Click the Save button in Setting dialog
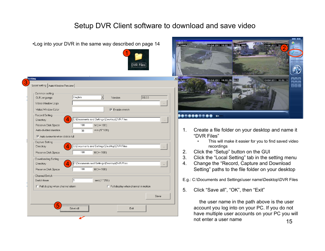The width and height of the screenshot is (325, 251). [158, 196]
